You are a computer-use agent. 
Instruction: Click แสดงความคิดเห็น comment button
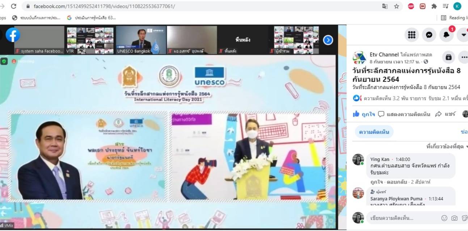[x=404, y=114]
